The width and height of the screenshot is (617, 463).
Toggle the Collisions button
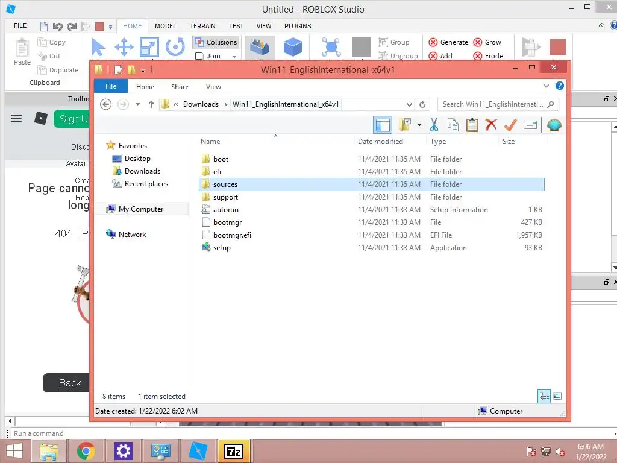[216, 42]
